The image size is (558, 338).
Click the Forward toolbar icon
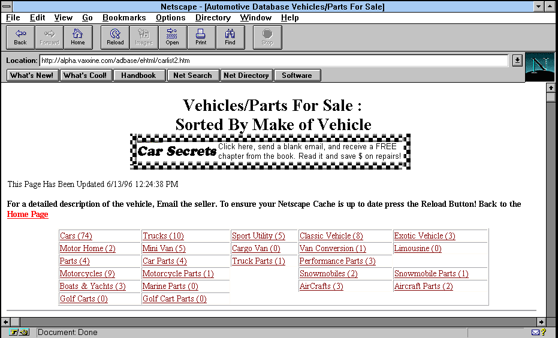click(x=49, y=37)
